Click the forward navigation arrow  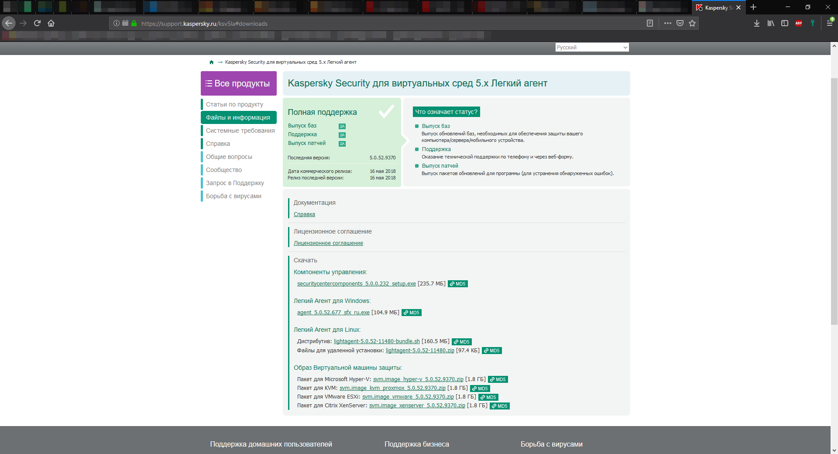(23, 23)
